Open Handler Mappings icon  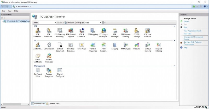click(x=93, y=47)
